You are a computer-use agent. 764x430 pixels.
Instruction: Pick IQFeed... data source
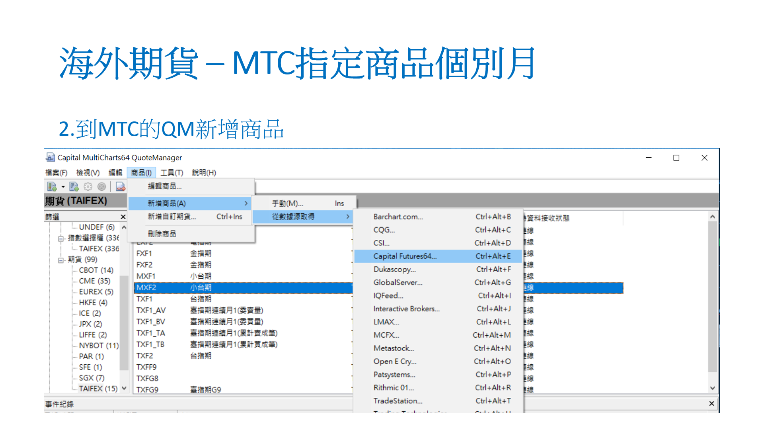click(438, 295)
